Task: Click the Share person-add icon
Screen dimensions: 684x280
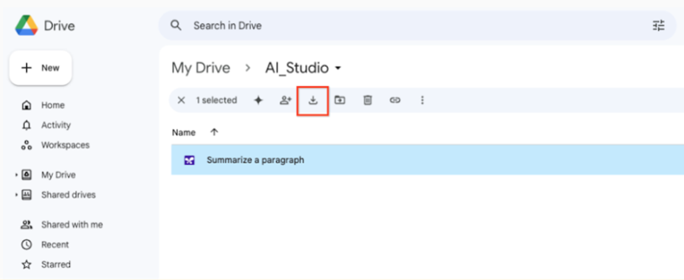Action: coord(286,100)
